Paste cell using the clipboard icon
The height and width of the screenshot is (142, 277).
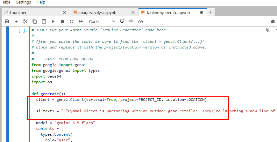pos(44,21)
